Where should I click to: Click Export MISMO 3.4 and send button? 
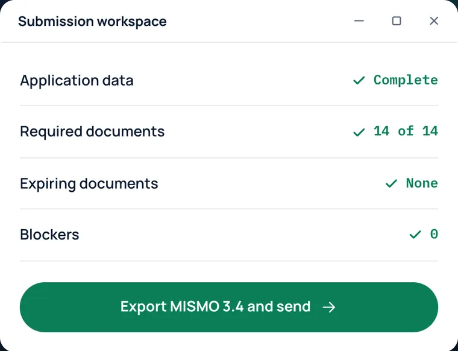[229, 307]
